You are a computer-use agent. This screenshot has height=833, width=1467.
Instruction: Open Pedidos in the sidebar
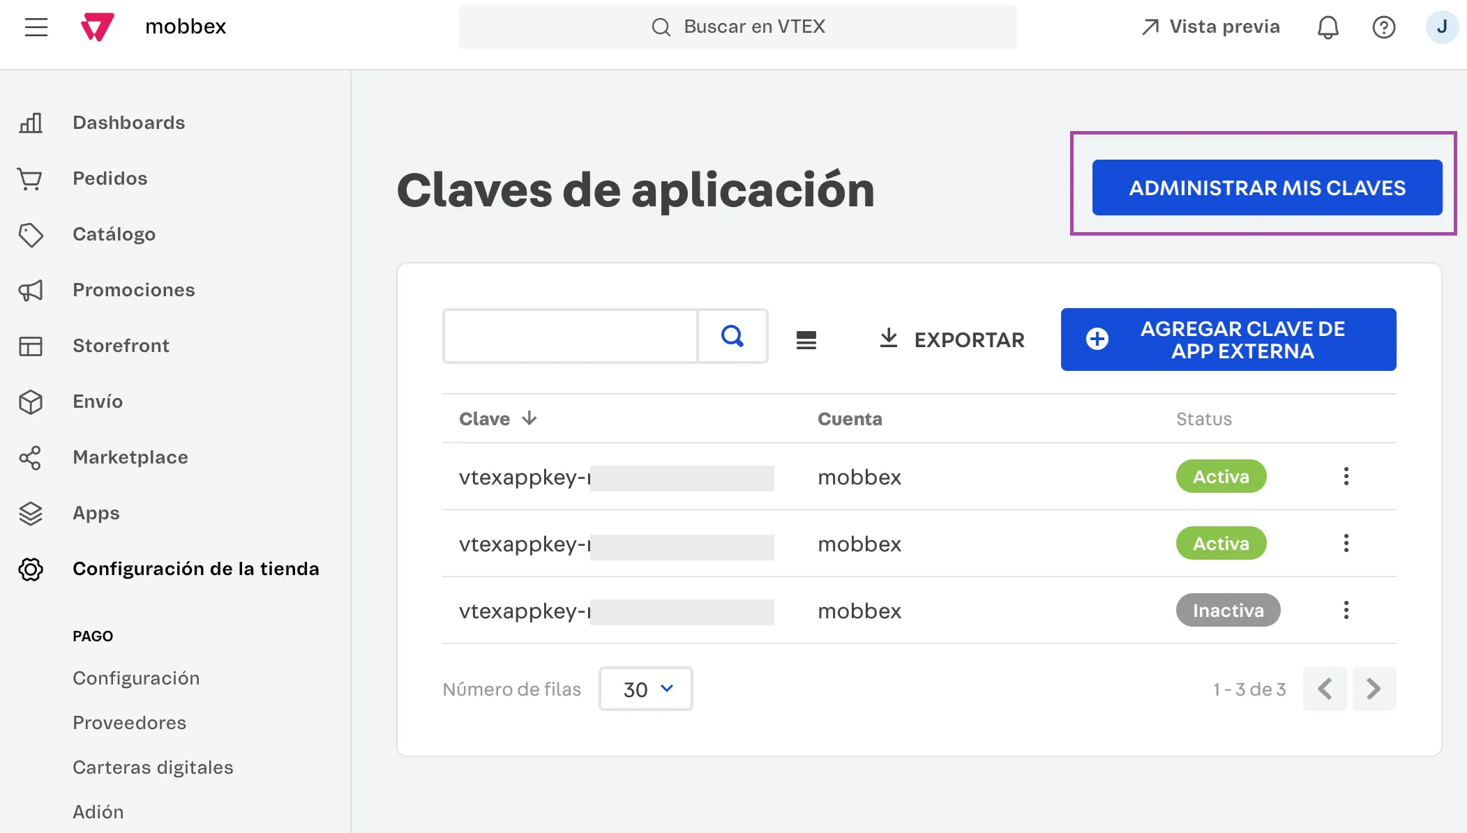point(110,178)
